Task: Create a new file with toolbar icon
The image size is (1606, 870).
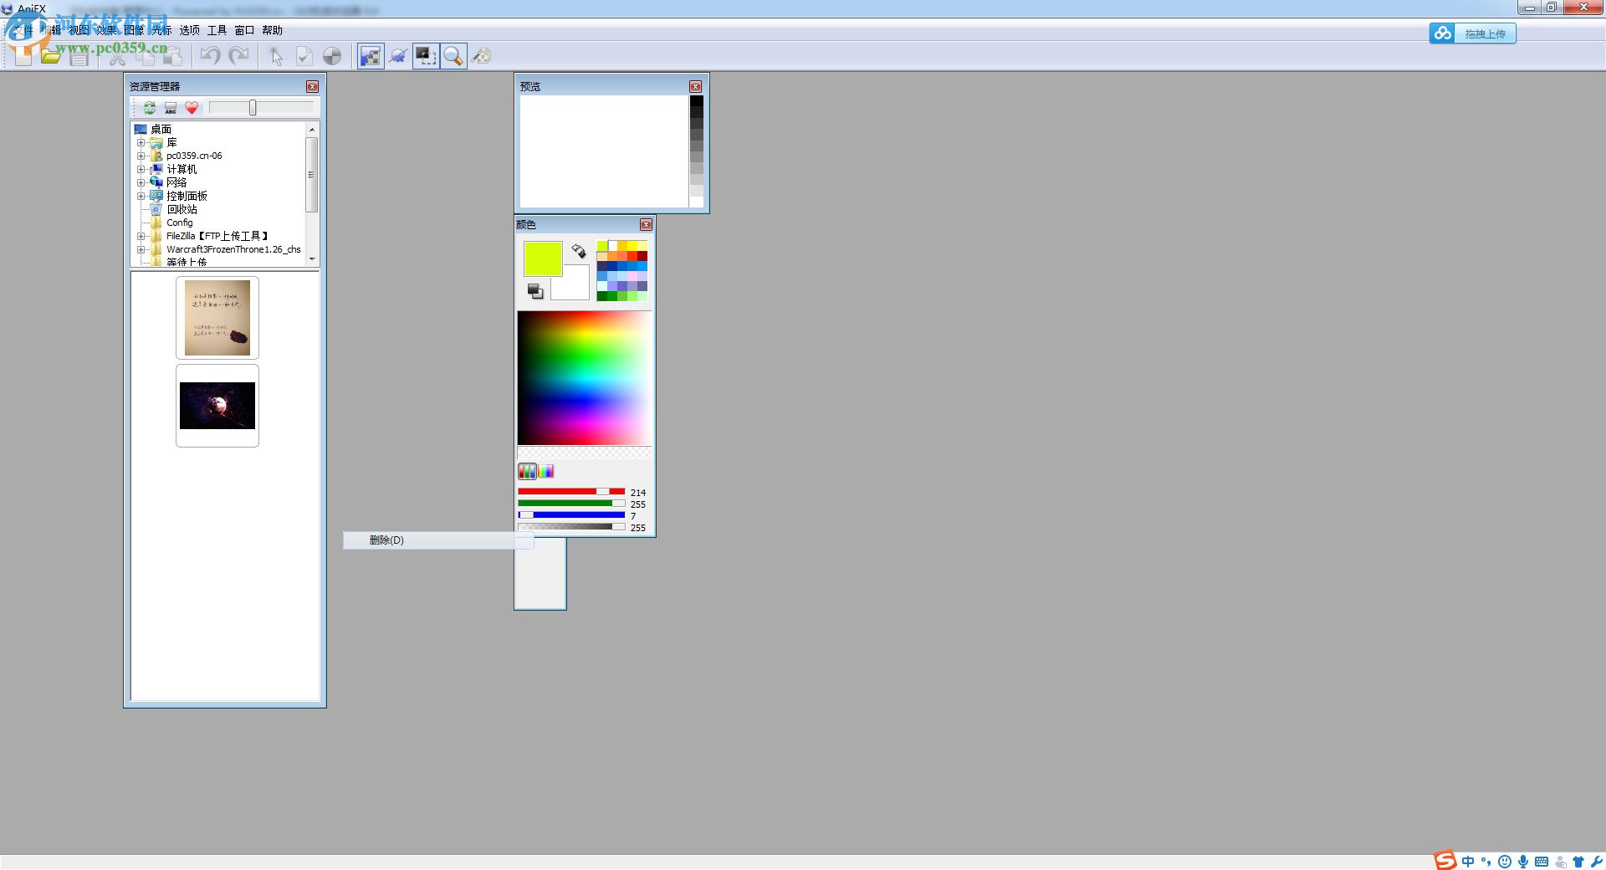Action: click(23, 56)
